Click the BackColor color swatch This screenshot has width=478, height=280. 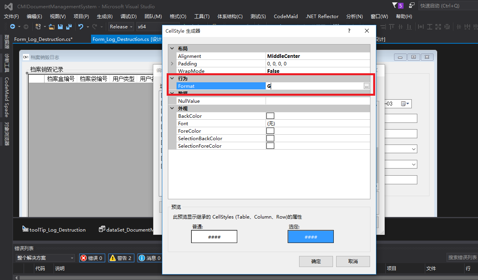(x=270, y=116)
